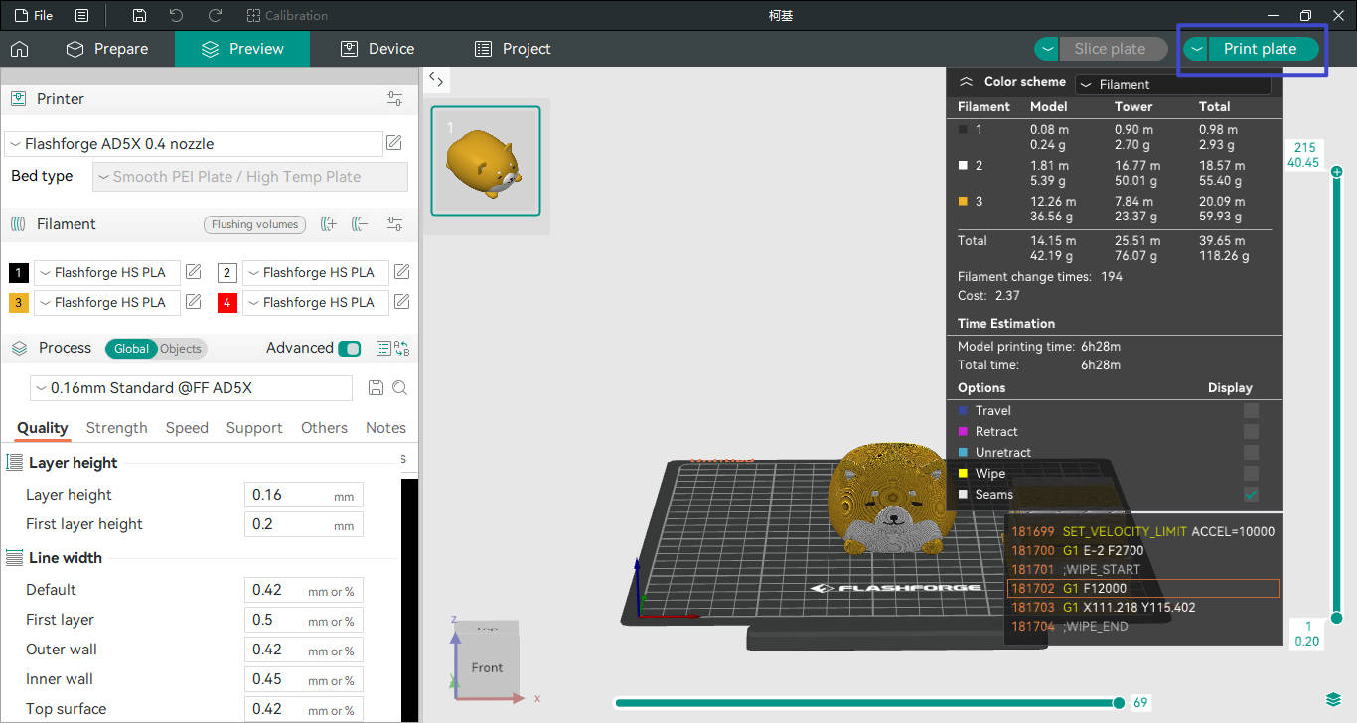Viewport: 1357px width, 723px height.
Task: Open the home screen icon
Action: [19, 49]
